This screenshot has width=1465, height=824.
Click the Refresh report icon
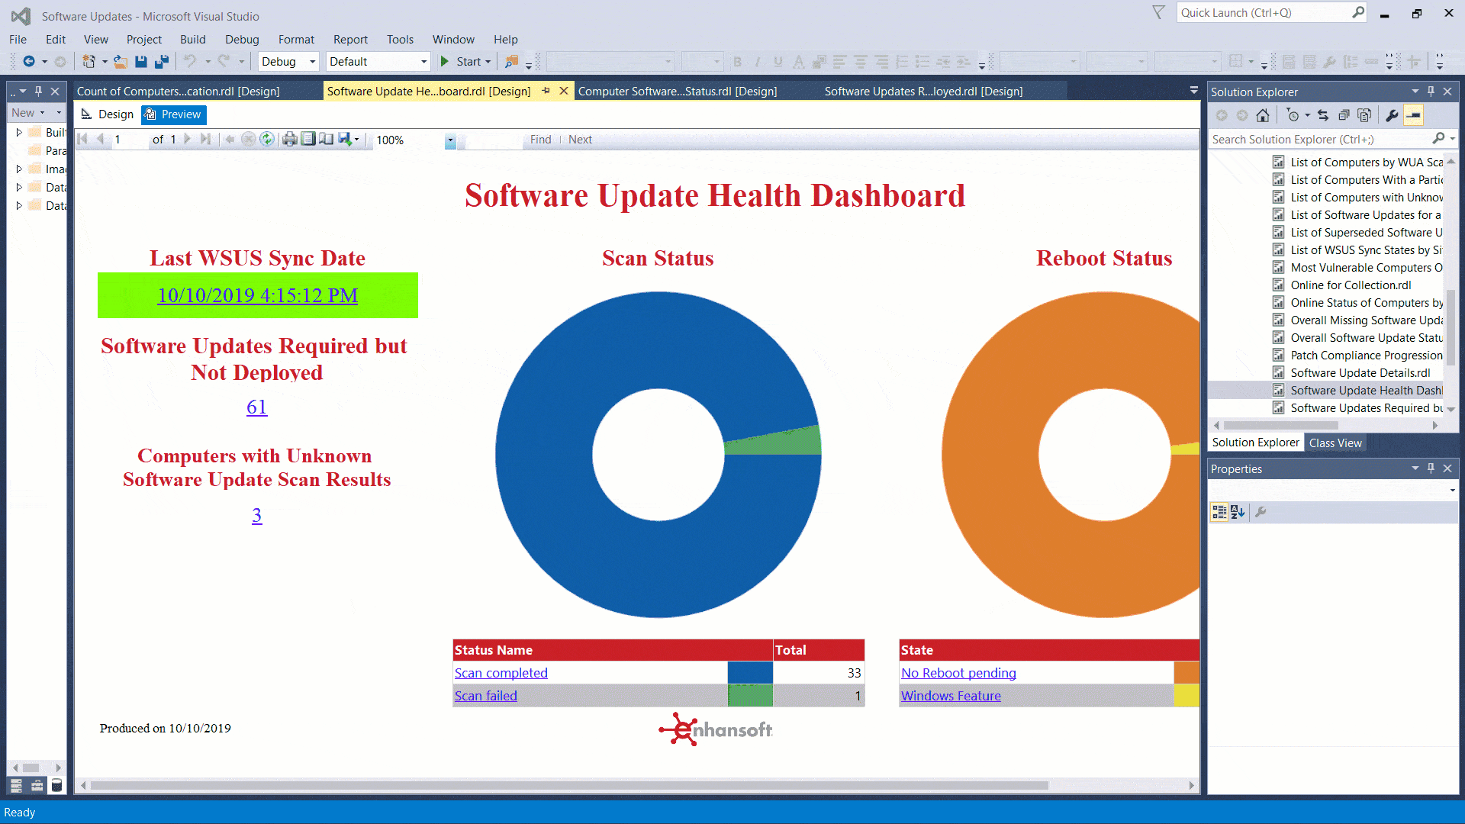point(267,139)
